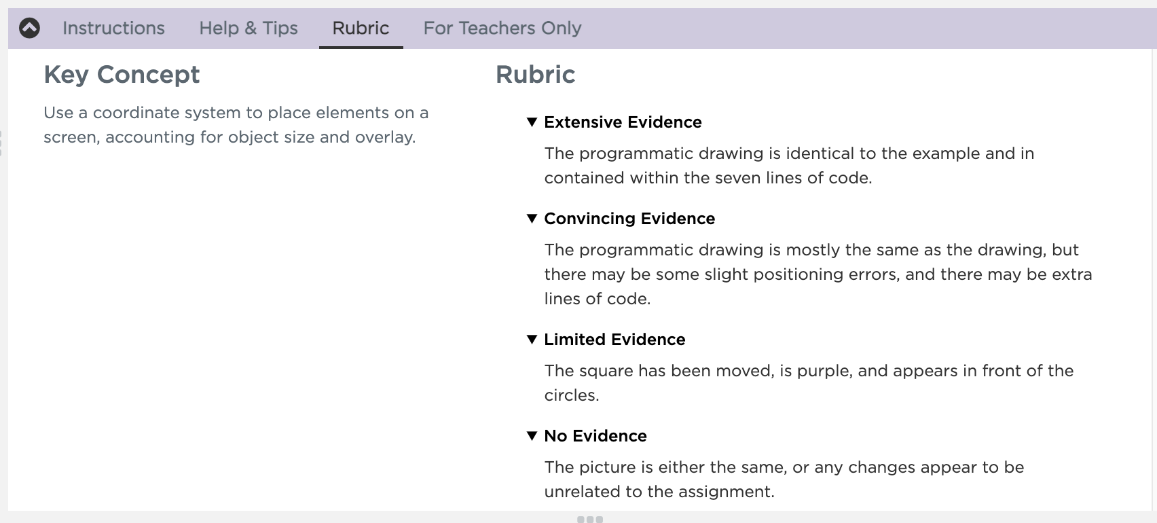Click the Key Concept heading
Image resolution: width=1157 pixels, height=523 pixels.
122,74
